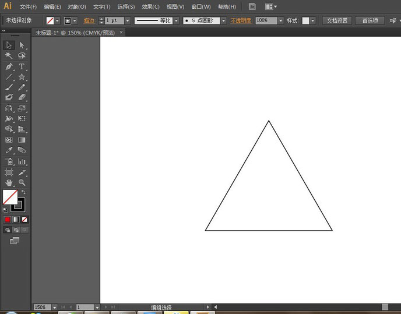The image size is (401, 314).
Task: Select the Pen tool
Action: [9, 66]
